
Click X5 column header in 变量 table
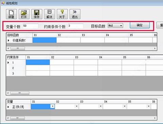point(139,102)
